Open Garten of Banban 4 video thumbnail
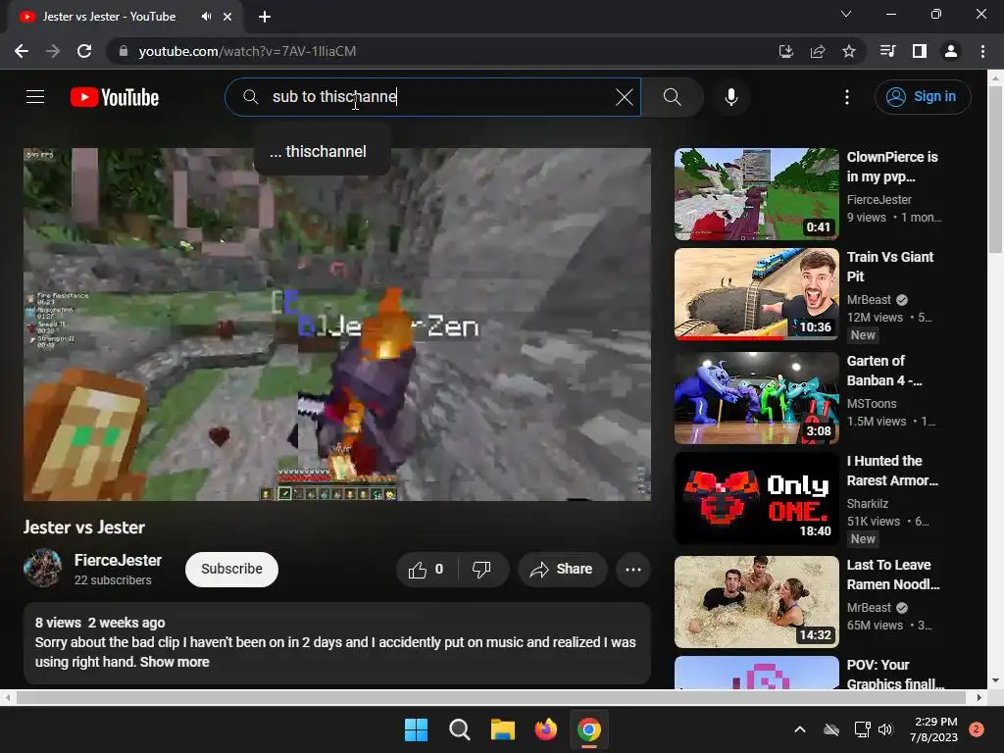1004x753 pixels. point(757,398)
